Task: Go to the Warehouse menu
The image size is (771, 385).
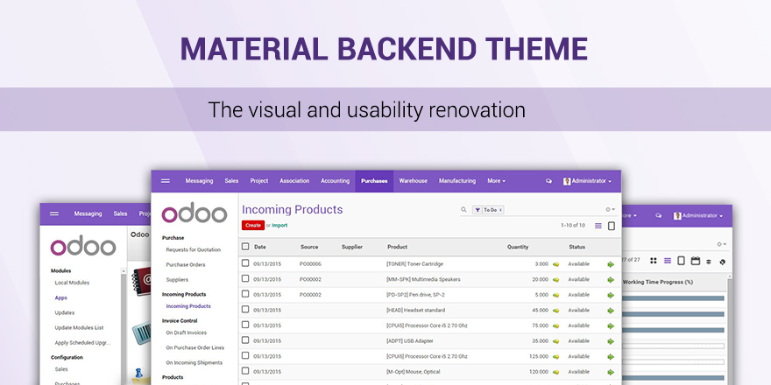Action: tap(413, 181)
